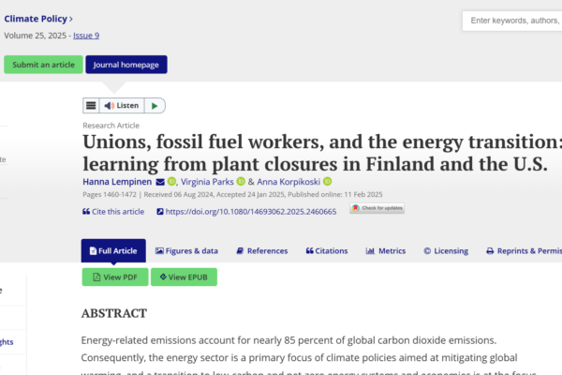Open the Listen player menu icon

tap(91, 106)
